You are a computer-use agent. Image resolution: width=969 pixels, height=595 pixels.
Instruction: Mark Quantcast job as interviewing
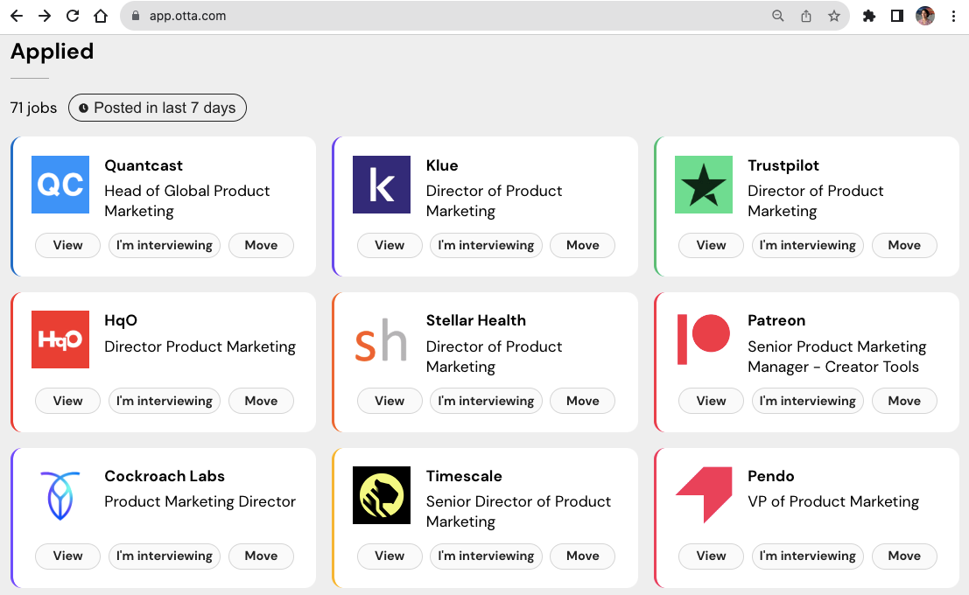coord(165,245)
